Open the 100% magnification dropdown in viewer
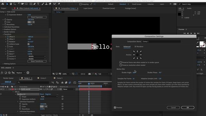The image size is (206, 116). tap(66, 74)
